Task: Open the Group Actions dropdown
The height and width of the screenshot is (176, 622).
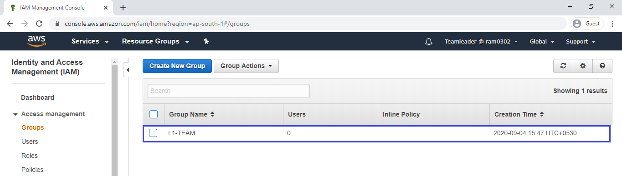Action: (x=246, y=66)
